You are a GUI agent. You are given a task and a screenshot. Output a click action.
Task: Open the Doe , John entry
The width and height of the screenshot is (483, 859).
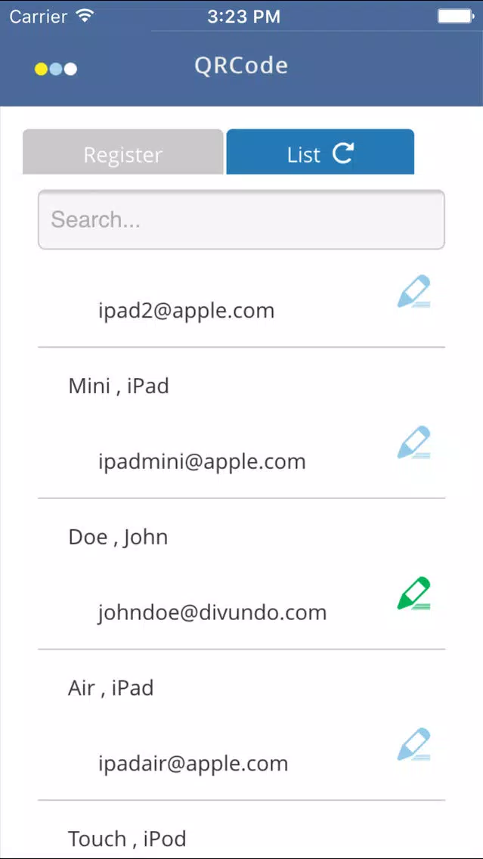click(x=118, y=537)
